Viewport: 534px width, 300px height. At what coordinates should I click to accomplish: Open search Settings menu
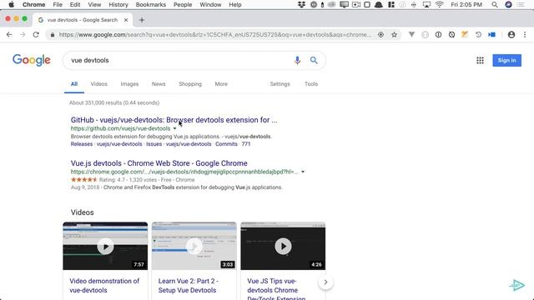click(280, 84)
